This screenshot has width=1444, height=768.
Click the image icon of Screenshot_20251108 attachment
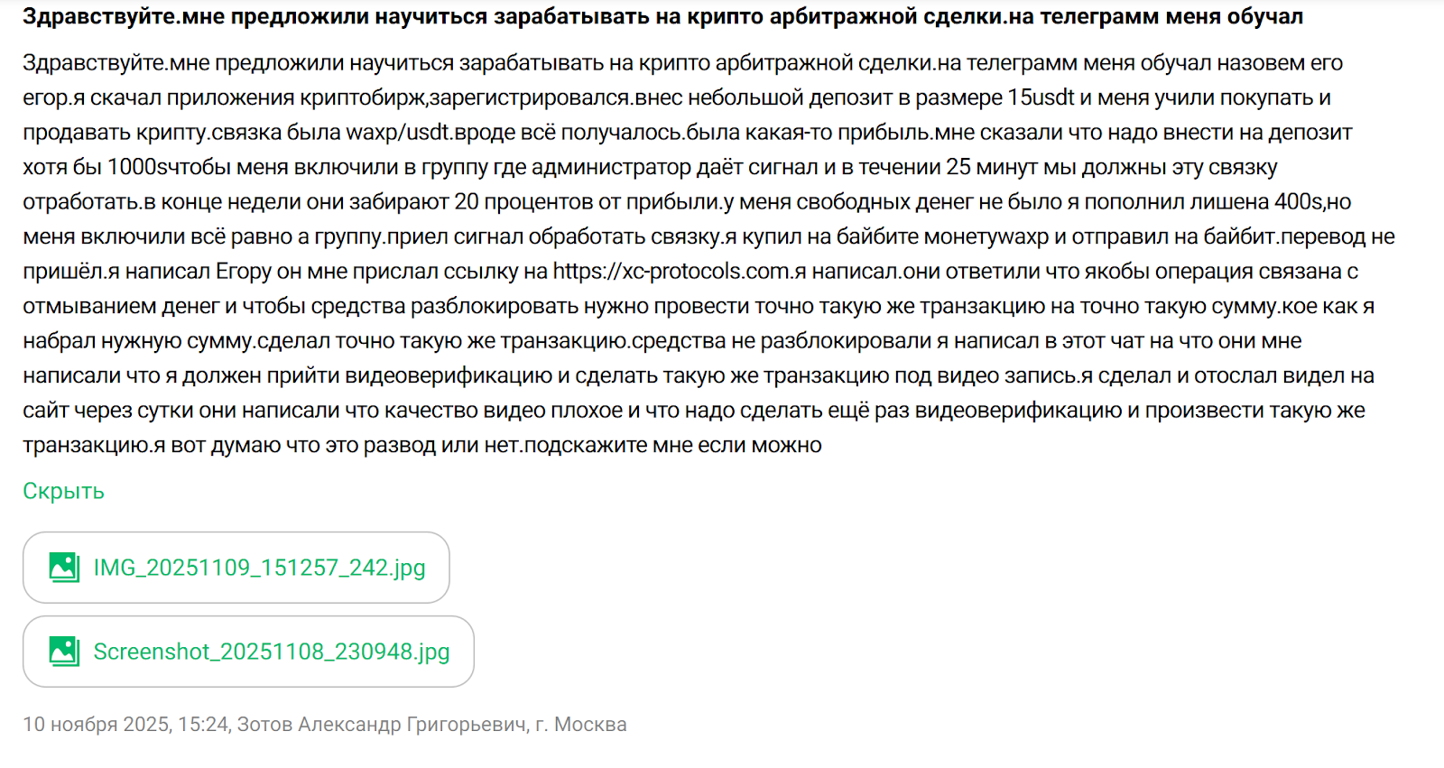point(64,651)
